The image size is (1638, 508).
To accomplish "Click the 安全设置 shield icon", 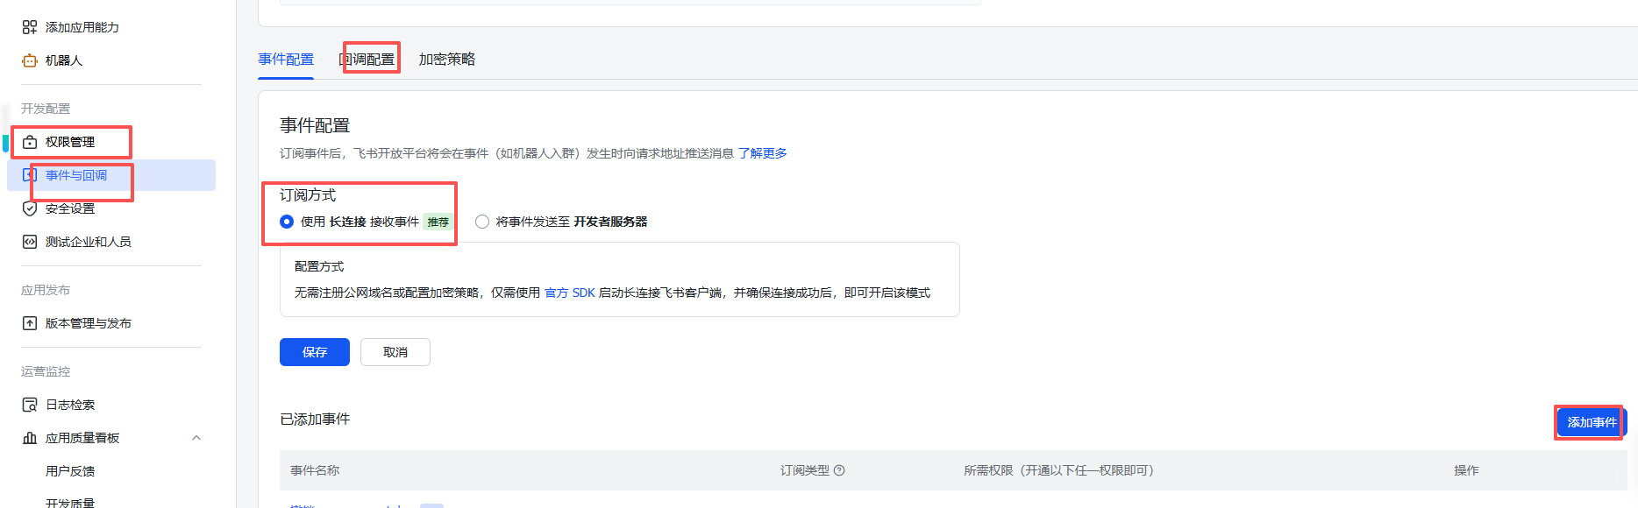I will pos(30,208).
